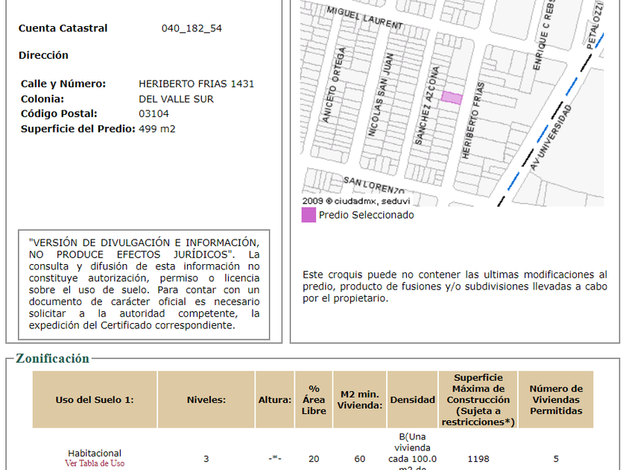This screenshot has height=470, width=626.
Task: Click the Este croquis disclaimer paragraph
Action: 455,286
